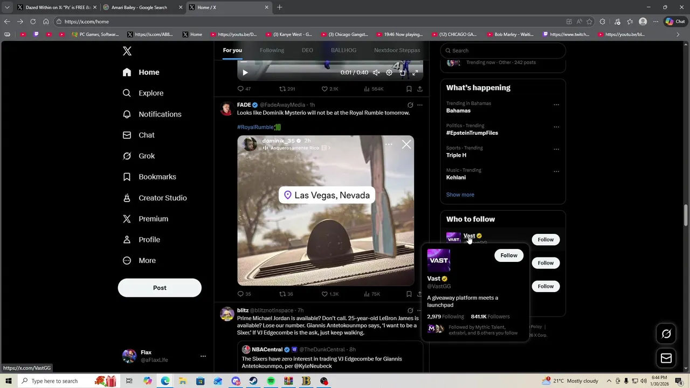Open Spotify from the Windows taskbar

(x=271, y=381)
